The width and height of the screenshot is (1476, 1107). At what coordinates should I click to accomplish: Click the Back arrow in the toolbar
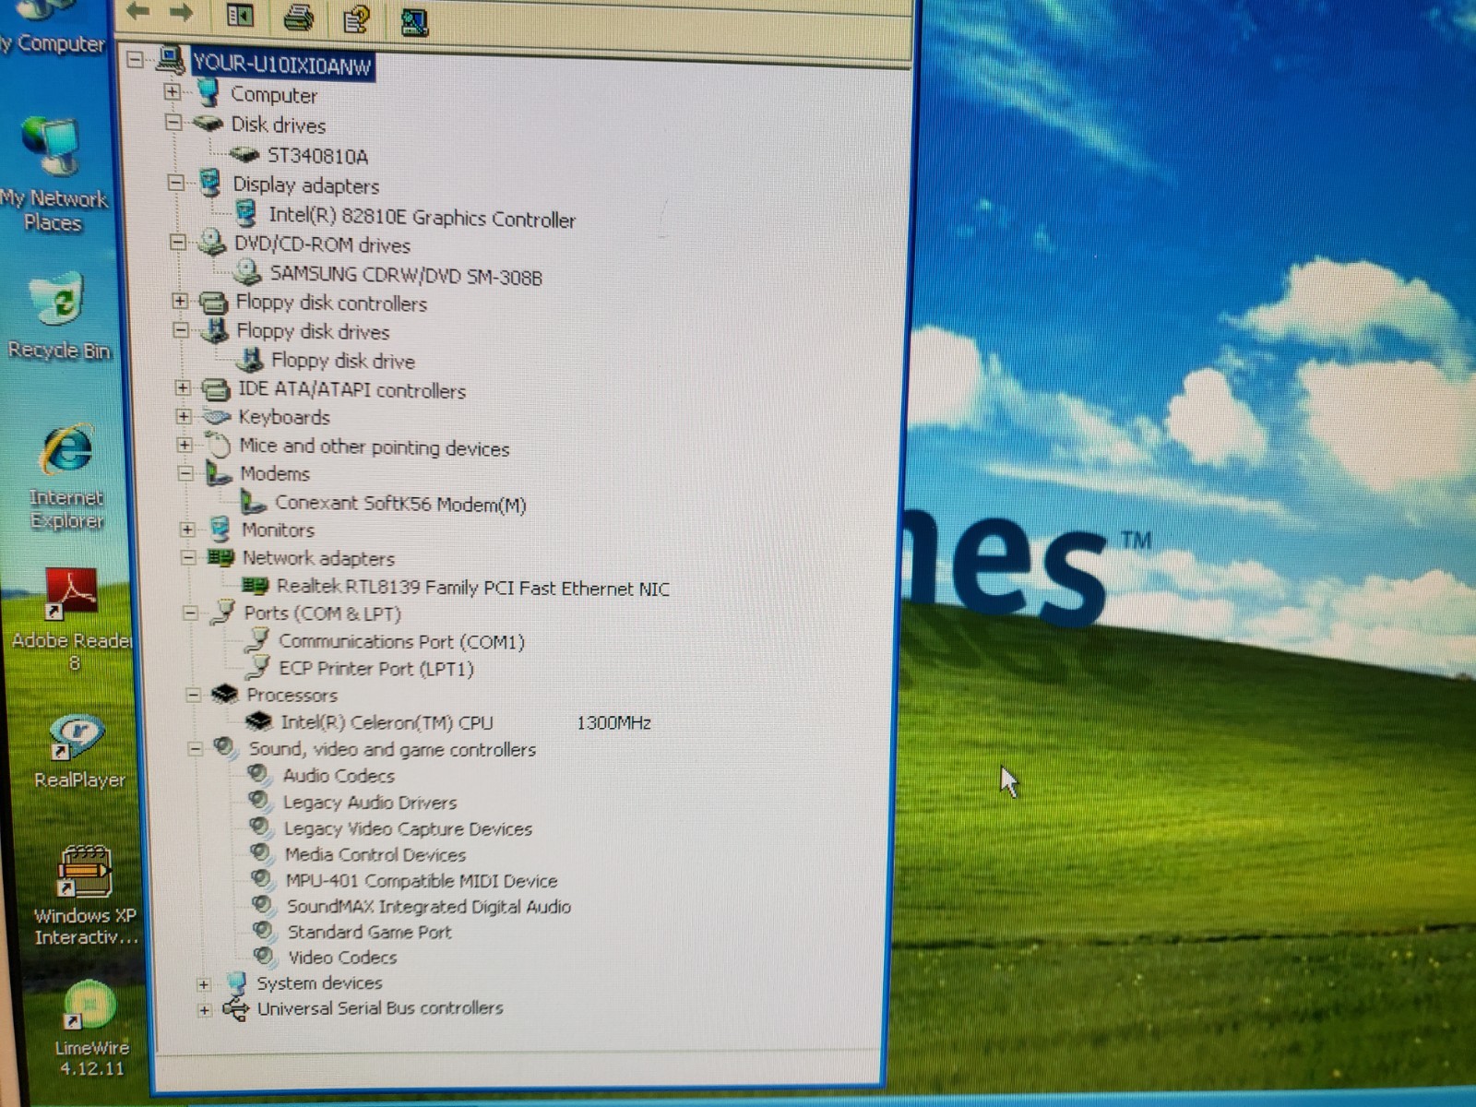[137, 12]
